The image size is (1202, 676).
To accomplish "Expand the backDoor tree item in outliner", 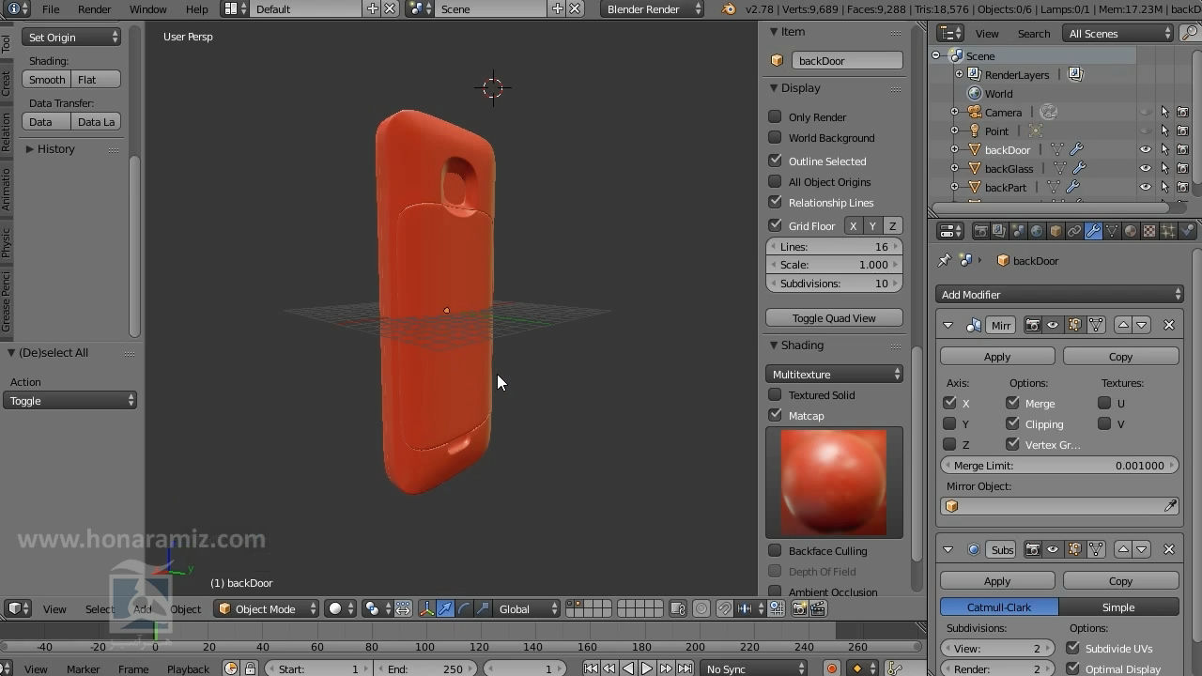I will [955, 149].
